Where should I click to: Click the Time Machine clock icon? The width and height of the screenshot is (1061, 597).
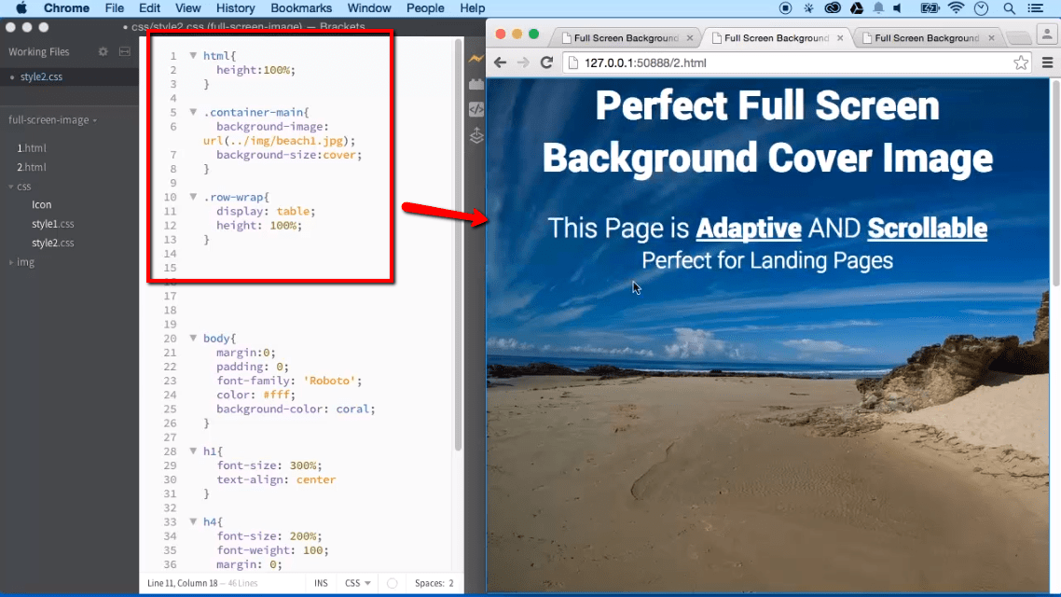tap(981, 8)
